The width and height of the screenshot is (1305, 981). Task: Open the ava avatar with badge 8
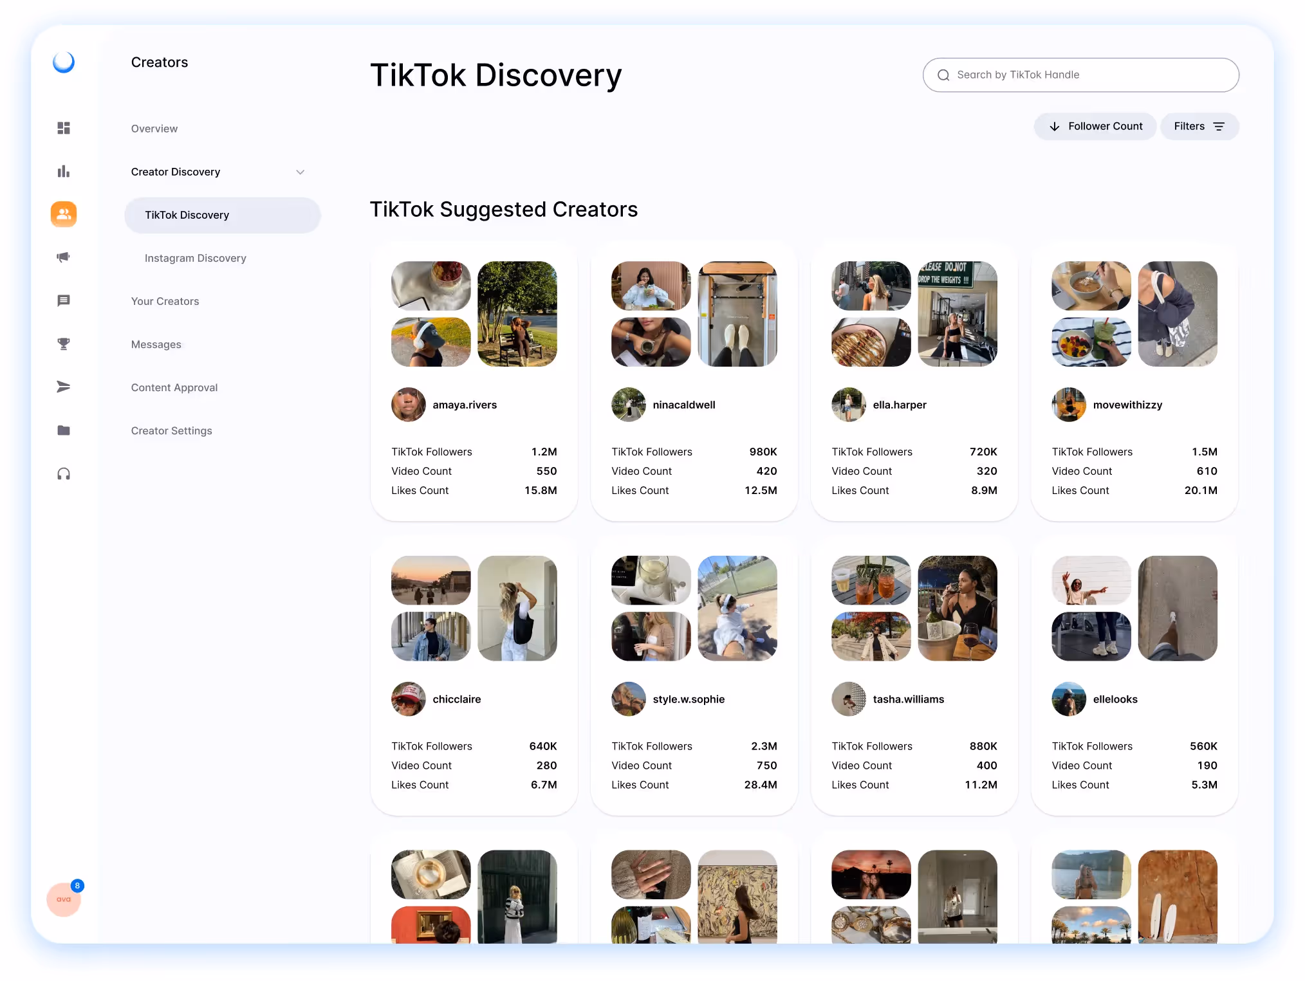point(63,899)
